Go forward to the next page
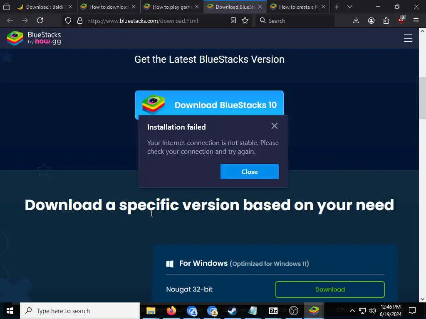This screenshot has width=426, height=319. [25, 21]
